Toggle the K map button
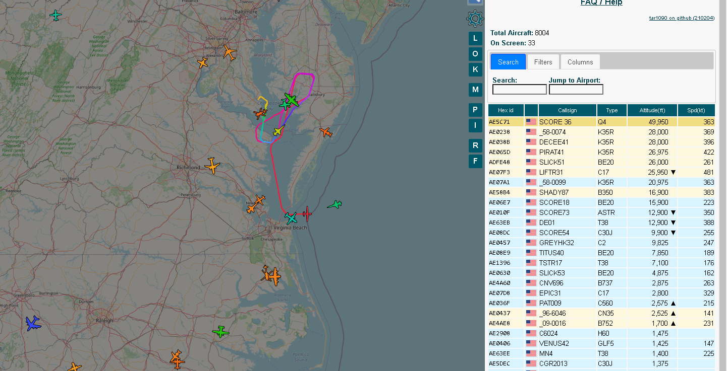 tap(475, 69)
